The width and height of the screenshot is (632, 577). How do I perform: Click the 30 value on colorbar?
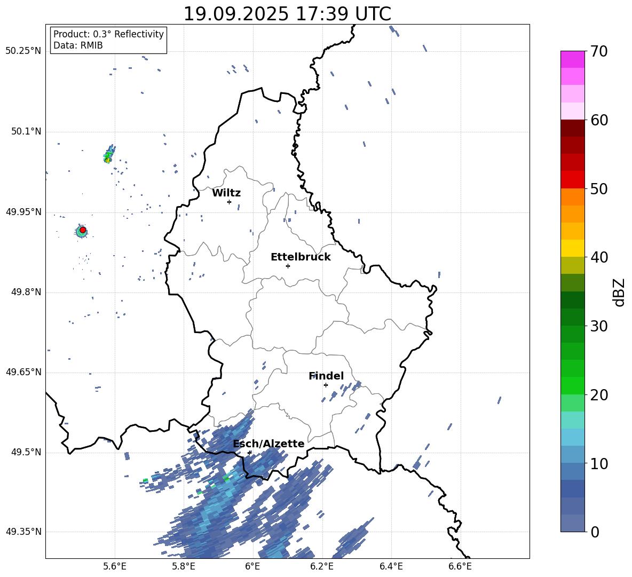click(599, 326)
